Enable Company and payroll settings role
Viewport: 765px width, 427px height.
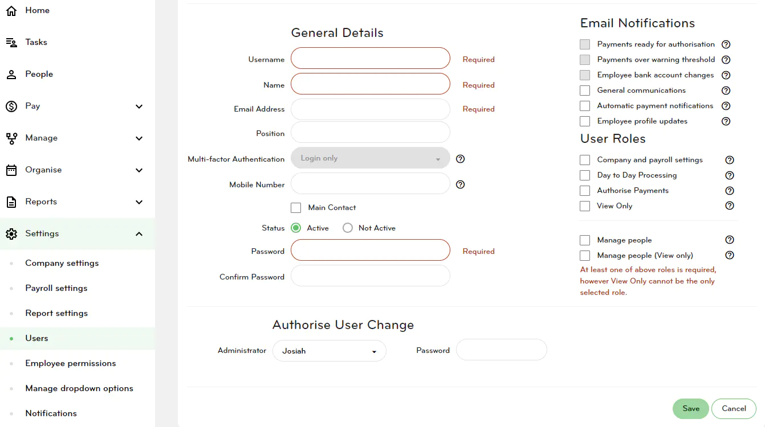pyautogui.click(x=585, y=160)
